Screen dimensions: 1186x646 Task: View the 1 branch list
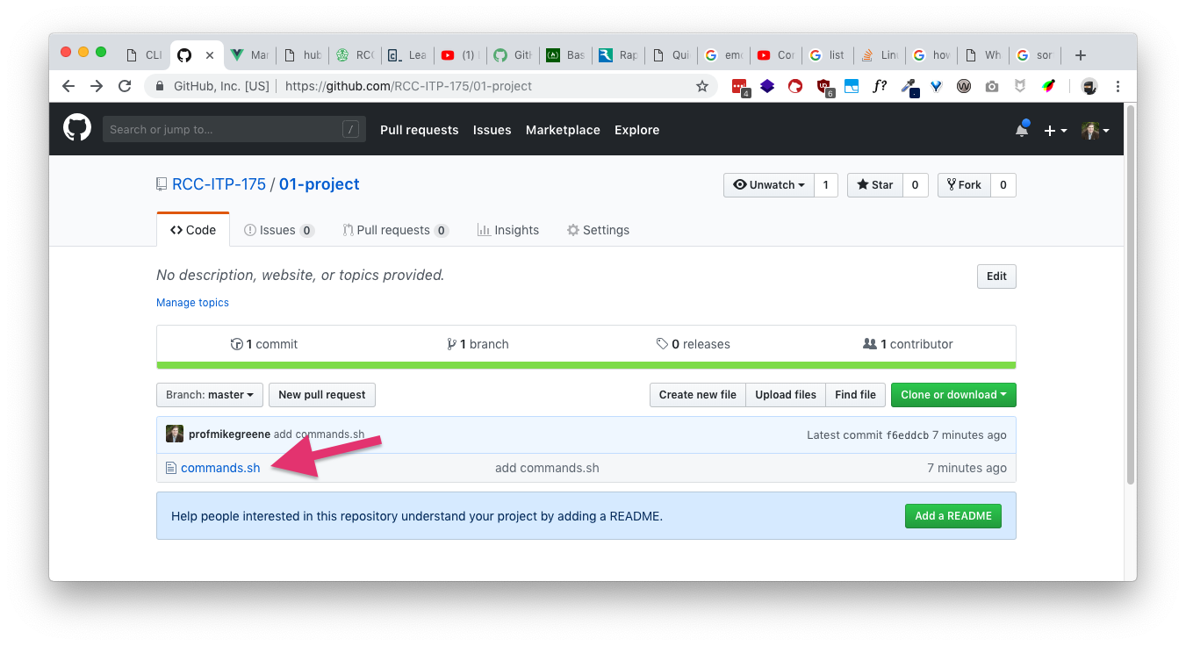pos(478,344)
